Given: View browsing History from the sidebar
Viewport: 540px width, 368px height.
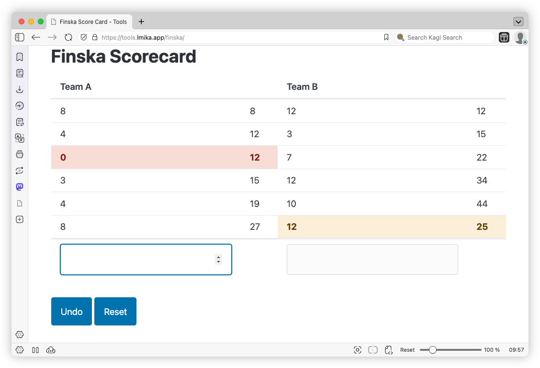Looking at the screenshot, I should [20, 106].
